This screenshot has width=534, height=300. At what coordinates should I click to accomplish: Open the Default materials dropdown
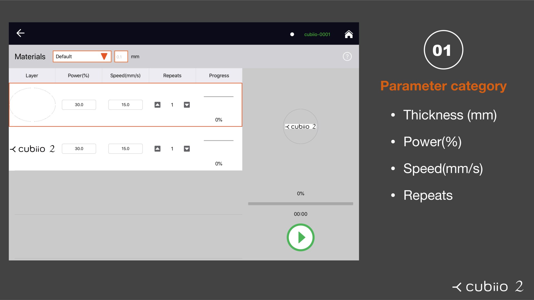82,56
